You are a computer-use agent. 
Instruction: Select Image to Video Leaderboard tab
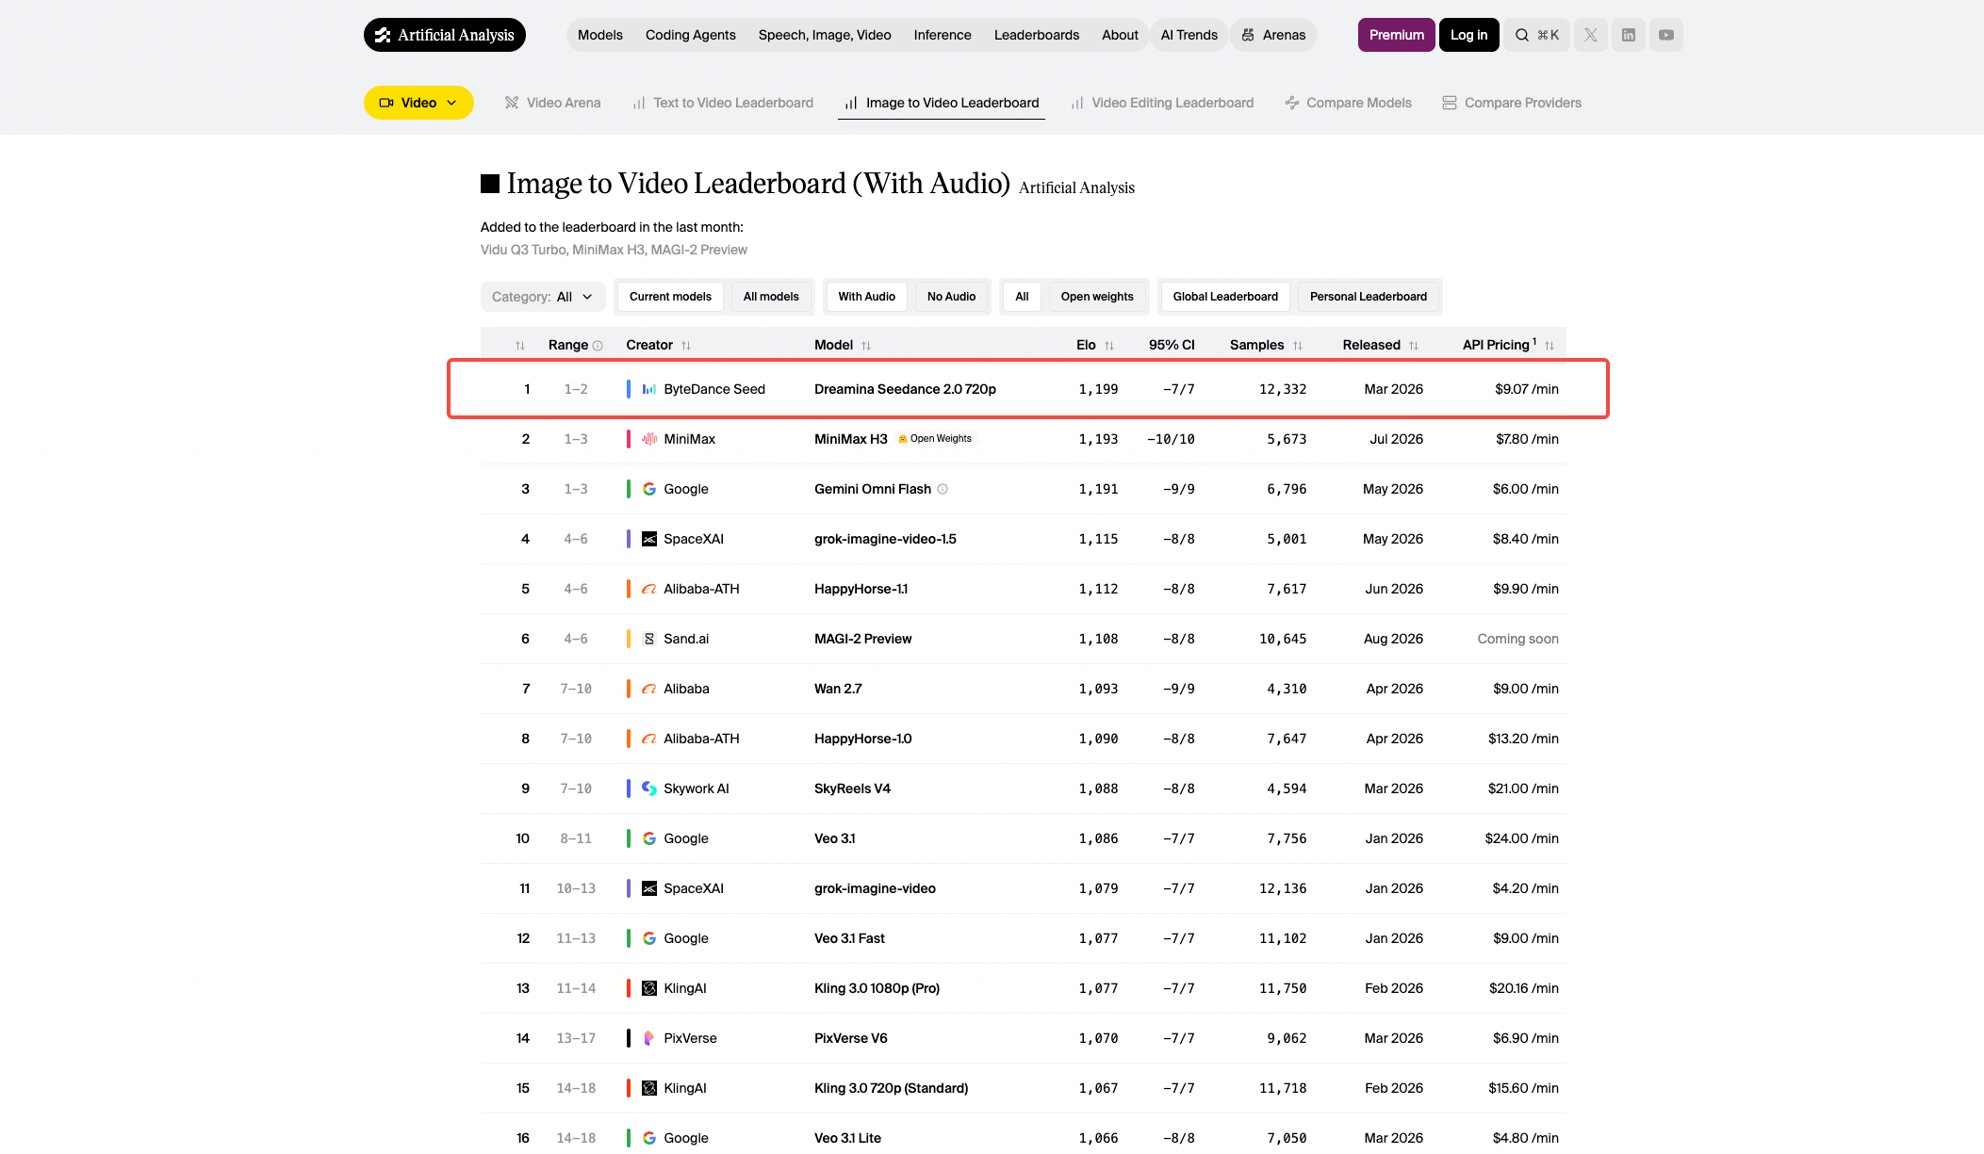[942, 103]
